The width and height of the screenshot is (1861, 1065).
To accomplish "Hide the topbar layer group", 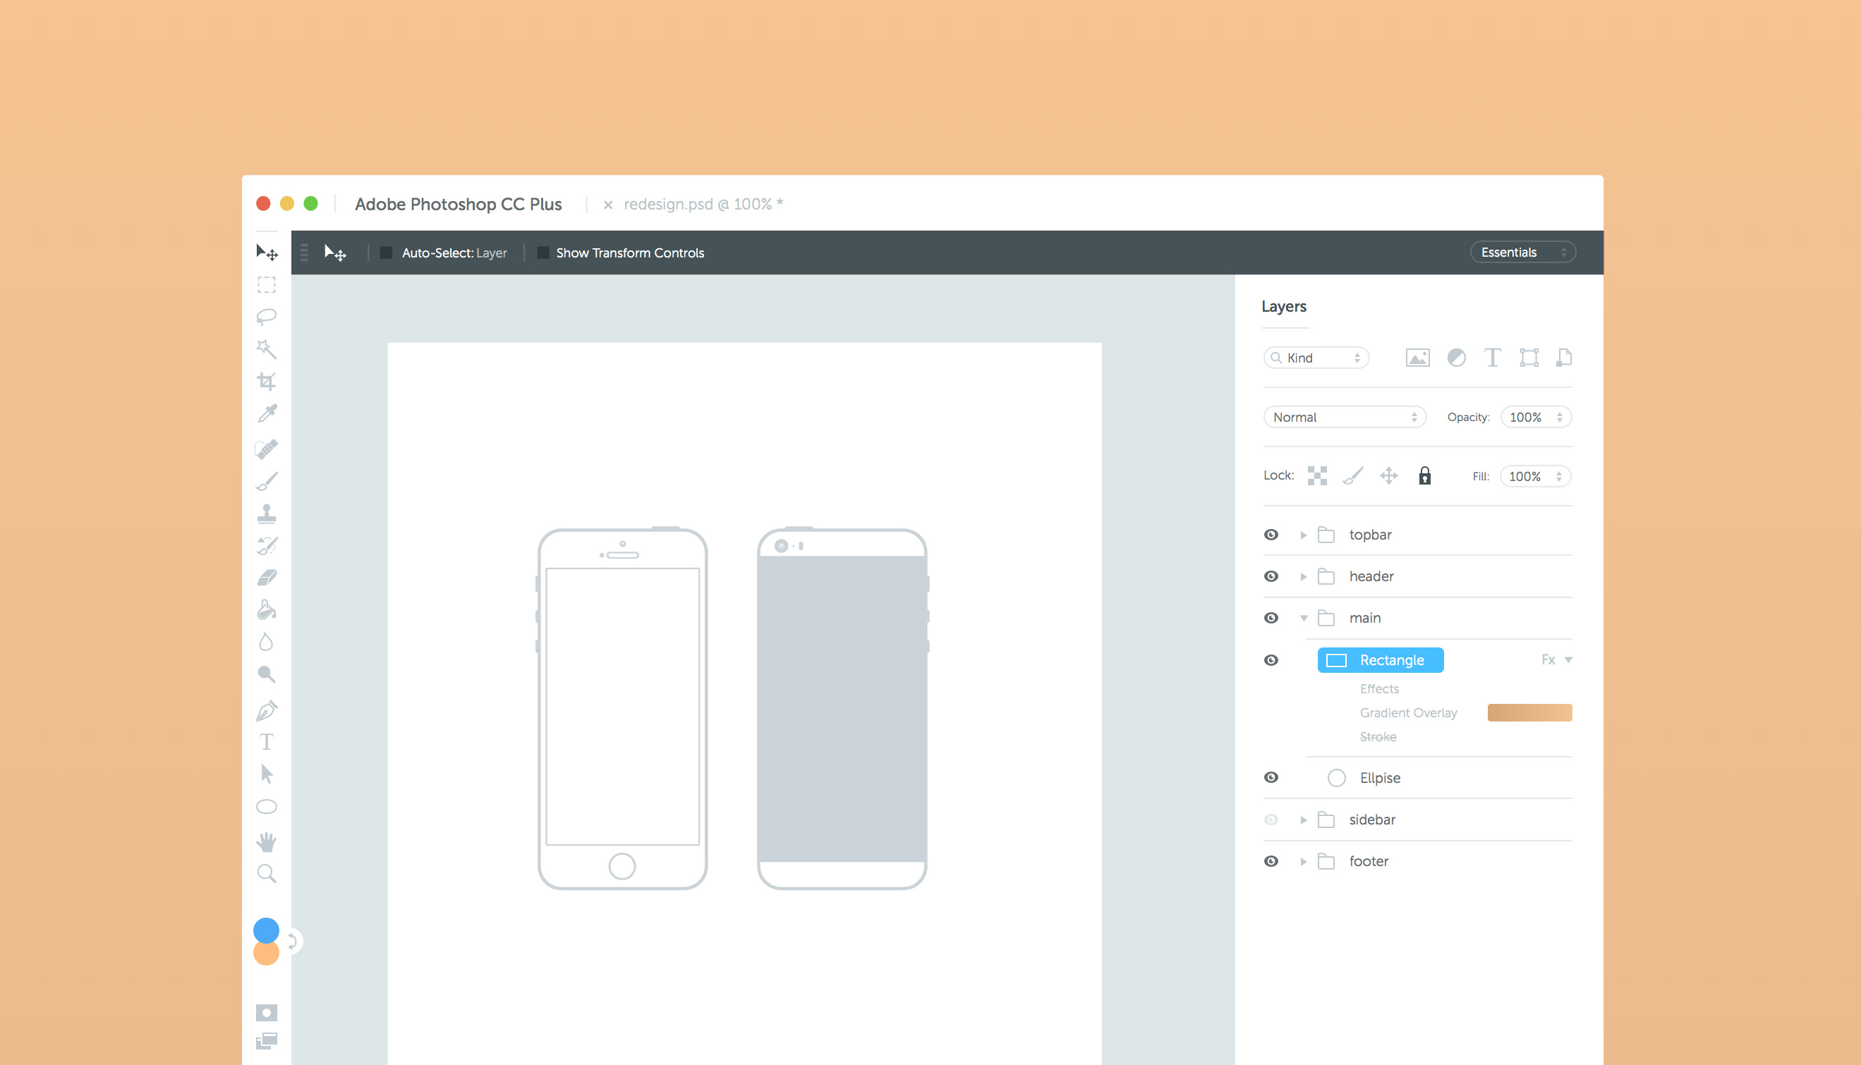I will [x=1271, y=535].
